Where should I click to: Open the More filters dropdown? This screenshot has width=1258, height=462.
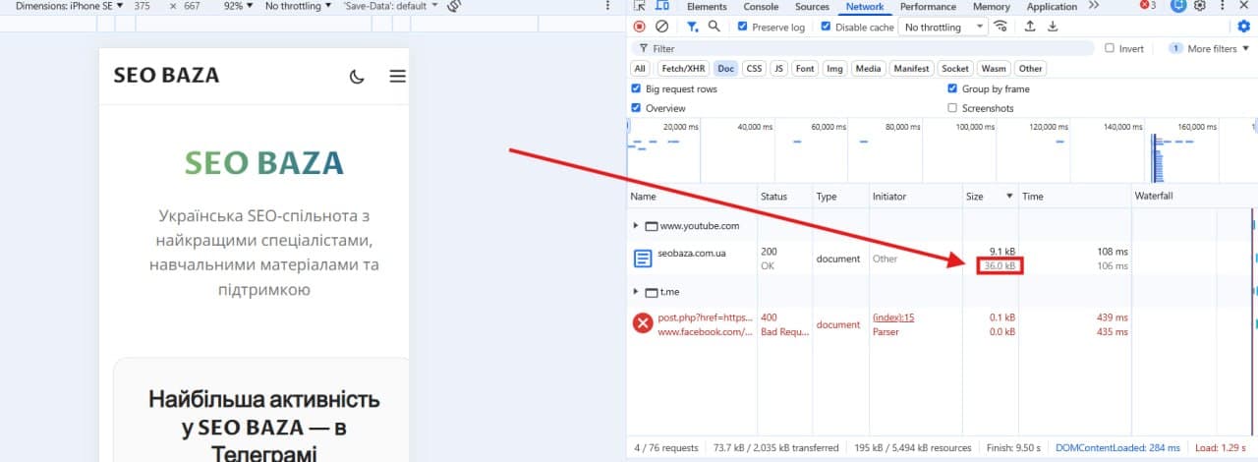coord(1209,48)
